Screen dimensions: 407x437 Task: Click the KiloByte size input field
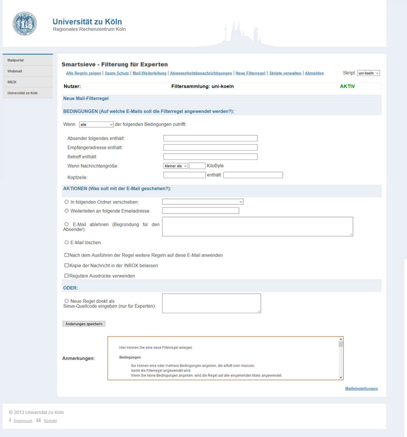197,166
